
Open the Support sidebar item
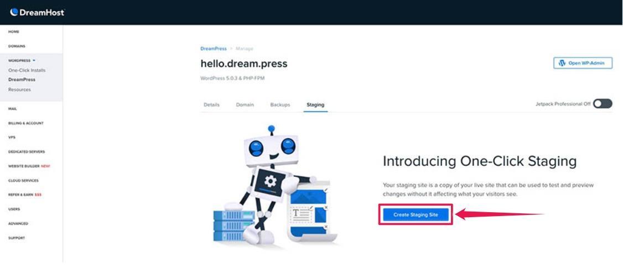click(16, 238)
